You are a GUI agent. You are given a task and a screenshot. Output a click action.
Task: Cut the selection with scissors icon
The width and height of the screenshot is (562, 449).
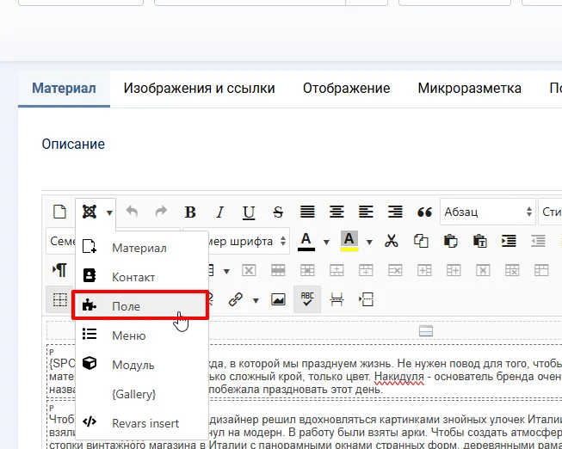click(x=392, y=241)
